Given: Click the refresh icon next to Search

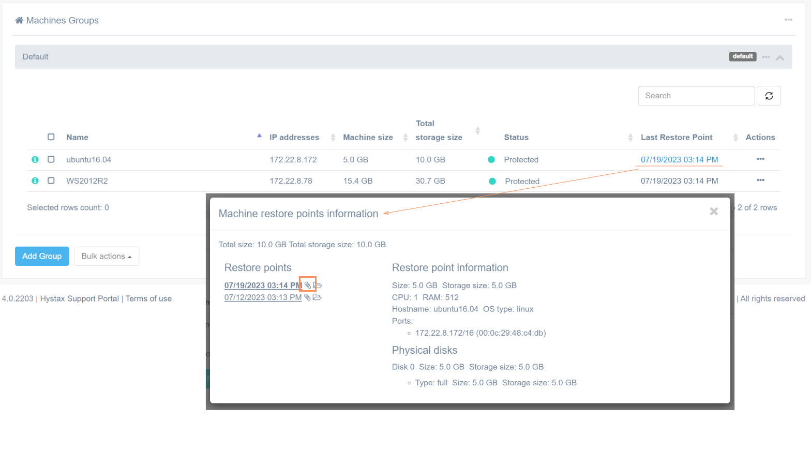Looking at the screenshot, I should coord(769,96).
